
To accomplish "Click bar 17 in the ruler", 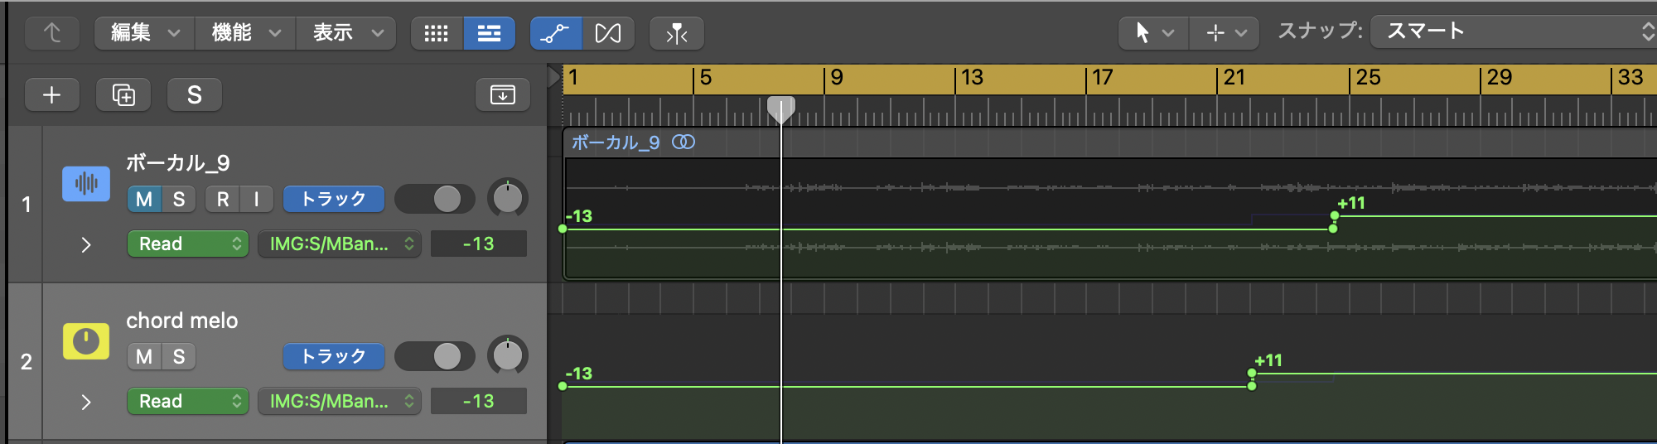I will point(1102,78).
